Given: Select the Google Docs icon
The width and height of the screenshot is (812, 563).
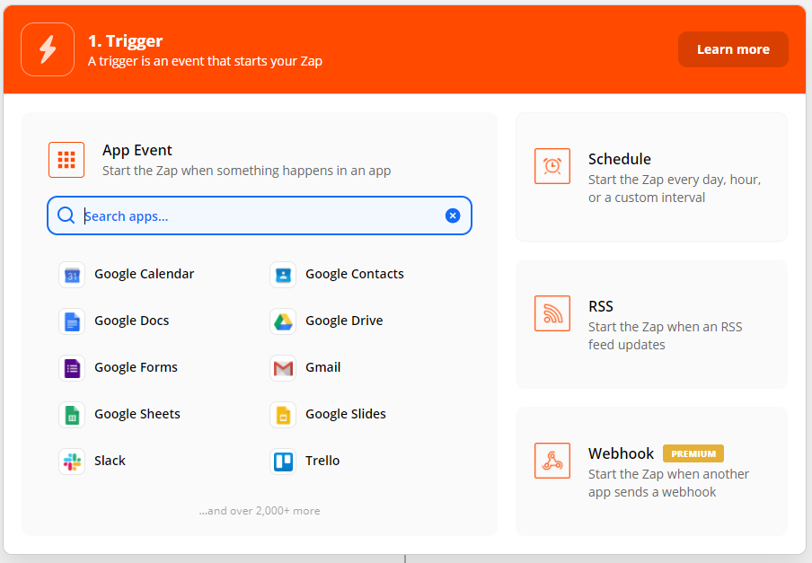Looking at the screenshot, I should 72,321.
